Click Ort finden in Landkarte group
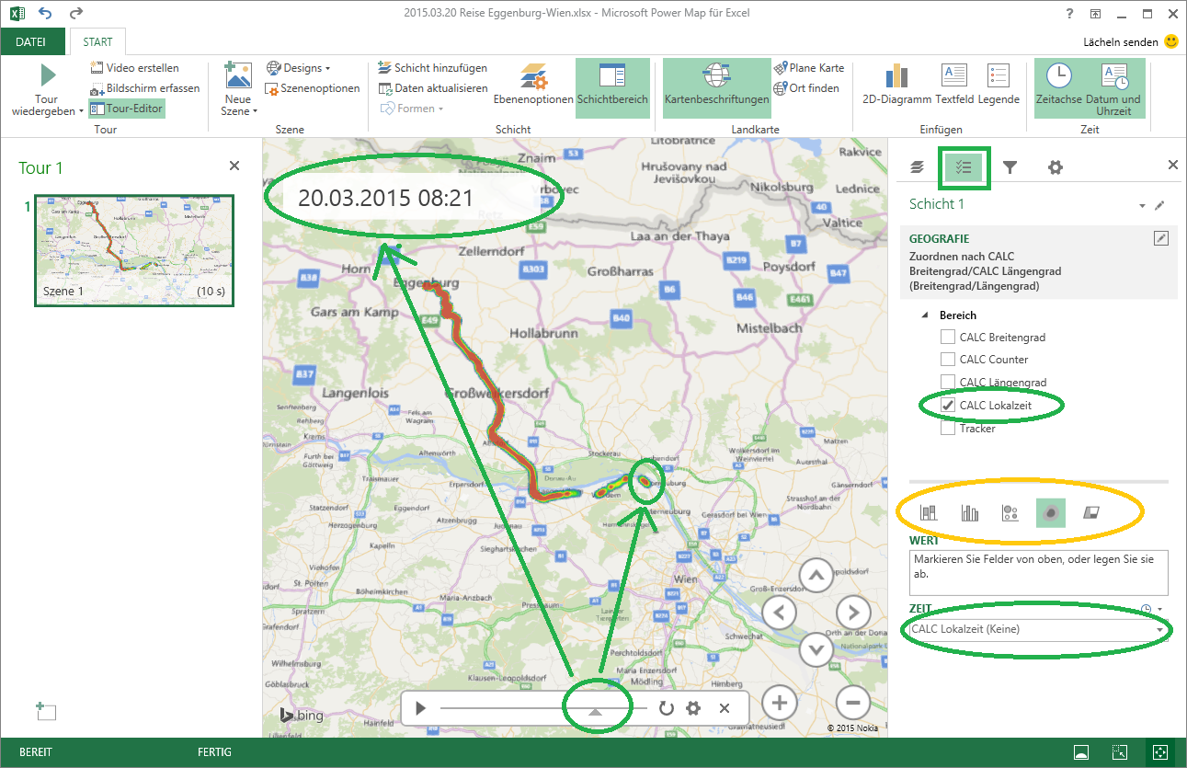Screen dimensions: 1187x768 tap(806, 88)
